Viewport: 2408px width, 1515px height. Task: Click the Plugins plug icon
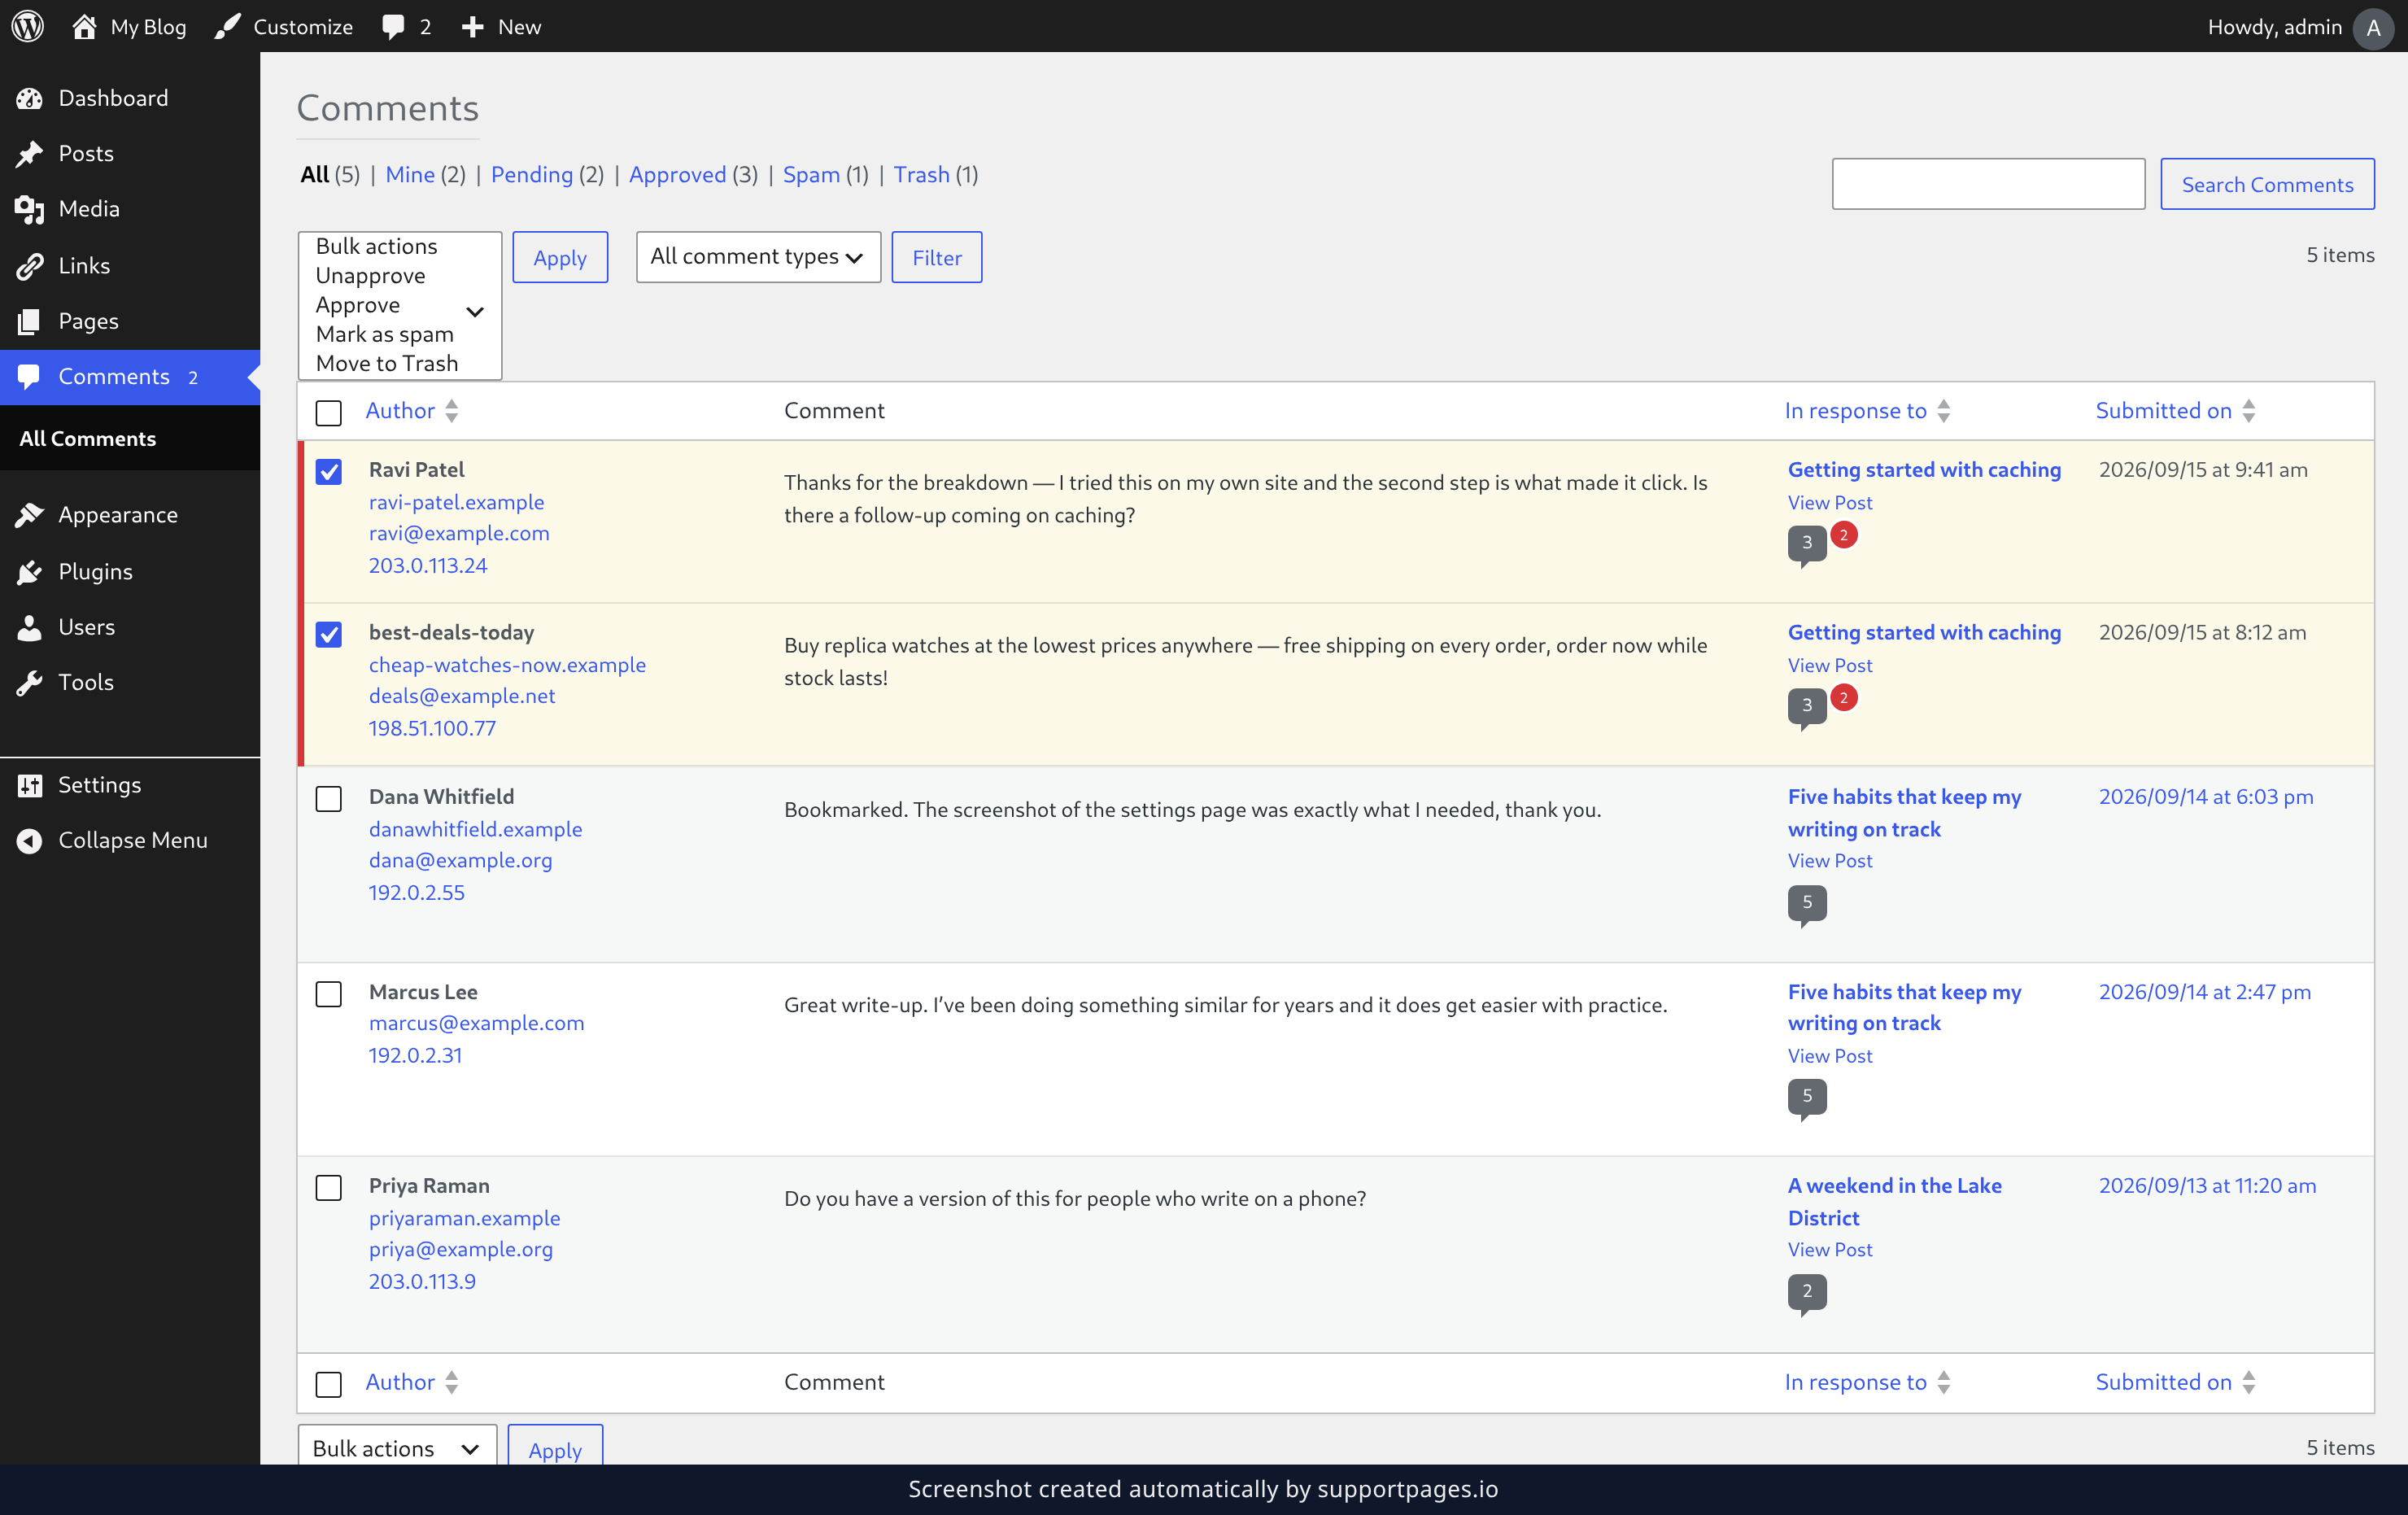coord(29,571)
